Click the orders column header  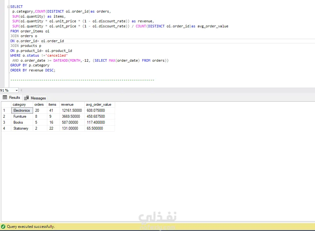(x=40, y=104)
